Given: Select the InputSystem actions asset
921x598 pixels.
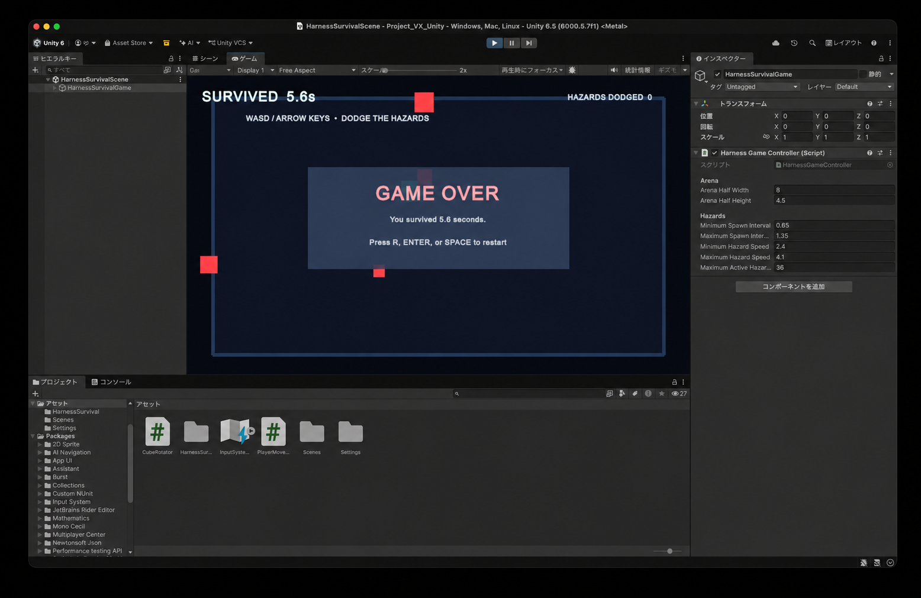Looking at the screenshot, I should 235,437.
